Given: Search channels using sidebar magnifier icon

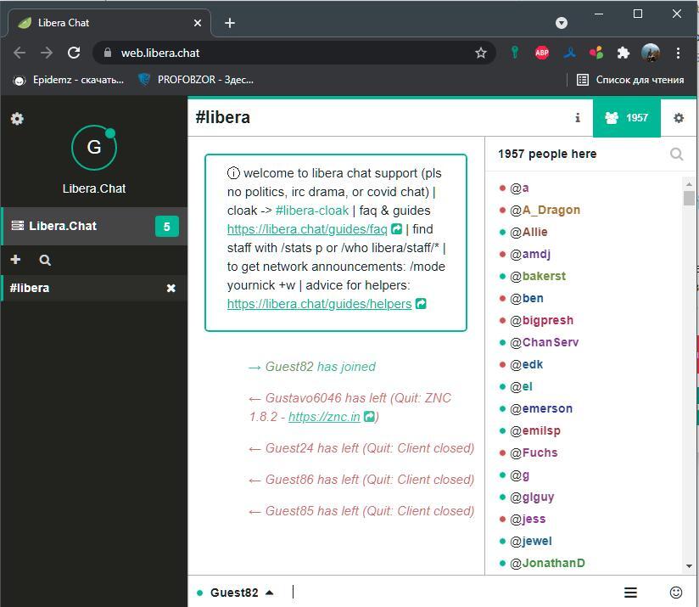Looking at the screenshot, I should 45,260.
